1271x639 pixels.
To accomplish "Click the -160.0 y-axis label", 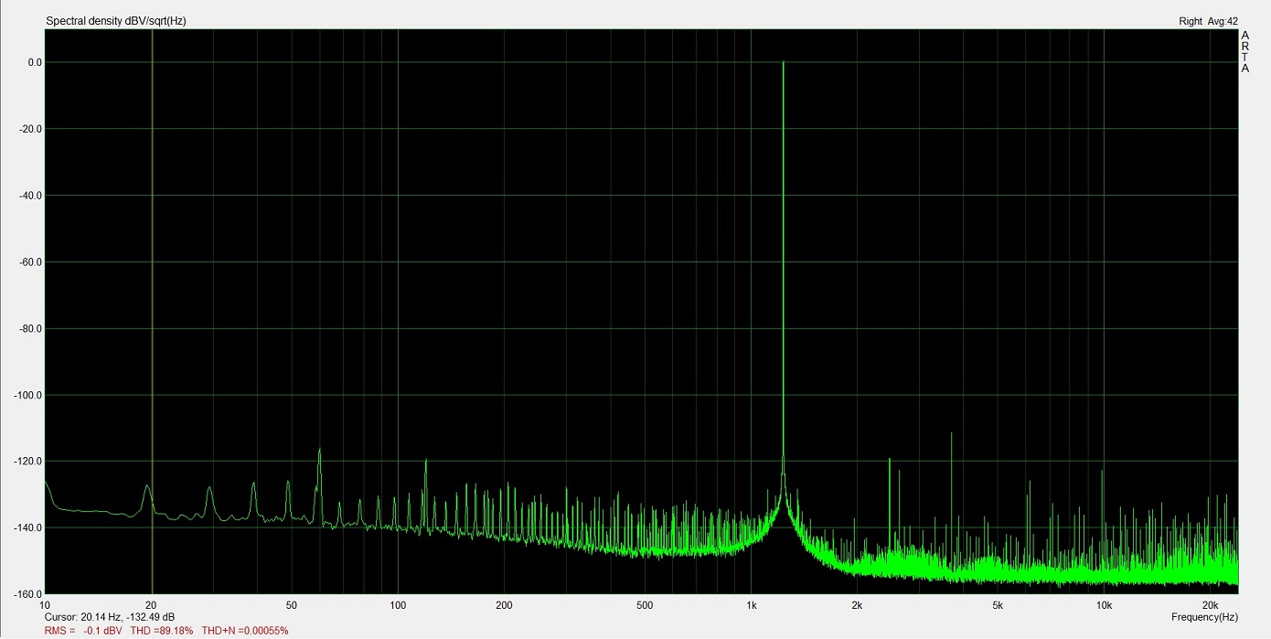I will pyautogui.click(x=27, y=594).
